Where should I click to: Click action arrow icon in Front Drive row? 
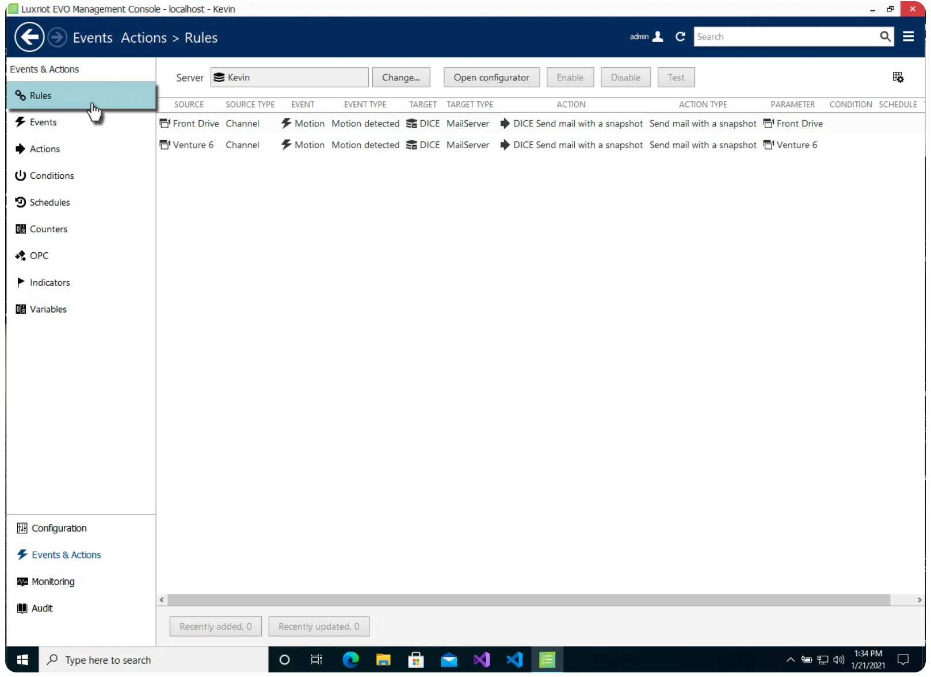click(505, 123)
